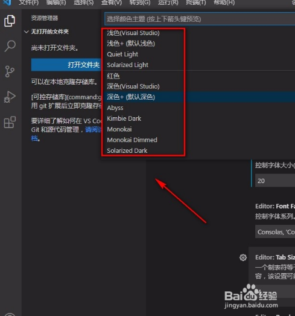Open the Explorer view in activity bar

tap(10, 21)
